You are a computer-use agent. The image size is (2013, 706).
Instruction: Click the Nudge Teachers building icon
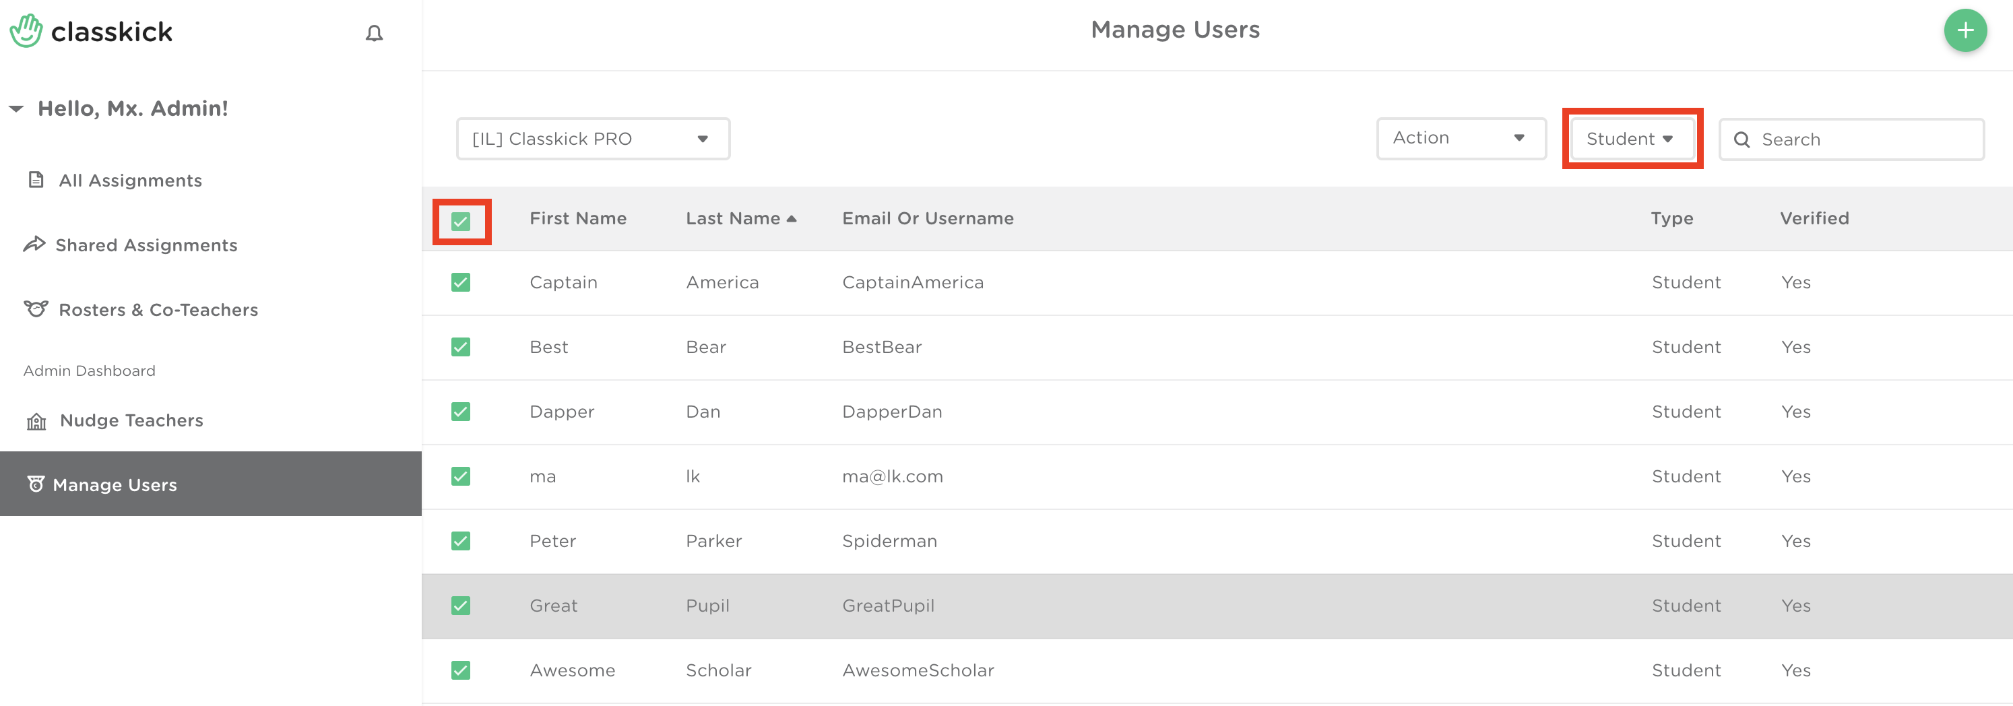pyautogui.click(x=37, y=422)
